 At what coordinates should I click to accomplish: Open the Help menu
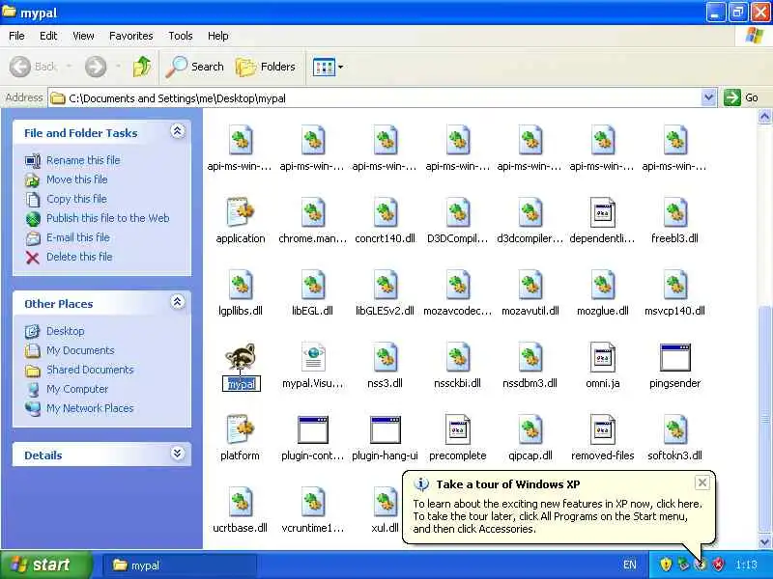(218, 36)
